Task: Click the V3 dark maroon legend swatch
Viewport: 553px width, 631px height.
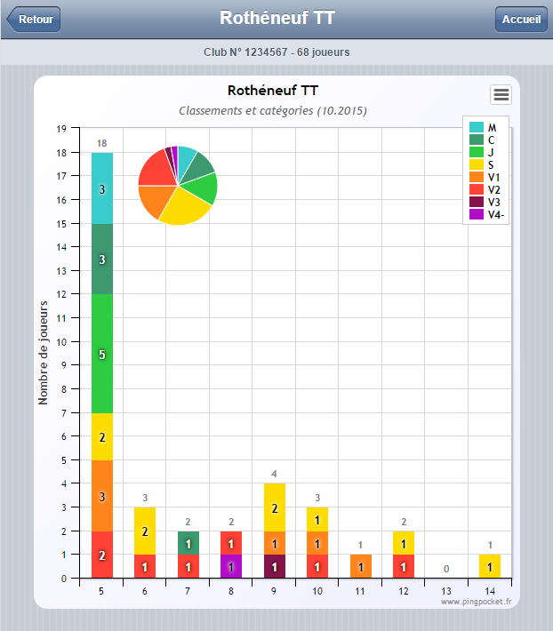Action: tap(477, 202)
